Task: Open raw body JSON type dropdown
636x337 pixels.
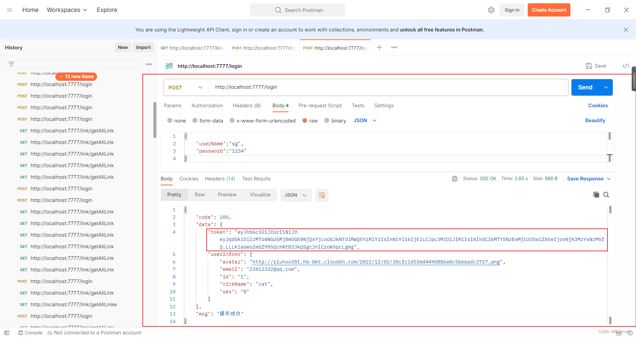Action: [365, 120]
